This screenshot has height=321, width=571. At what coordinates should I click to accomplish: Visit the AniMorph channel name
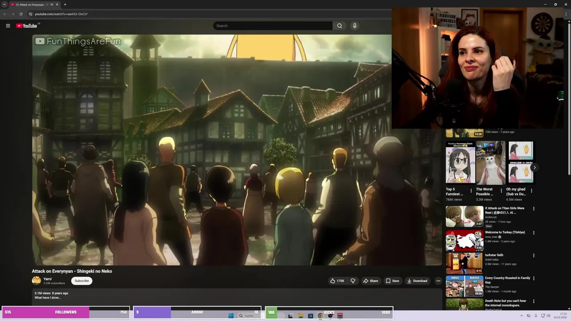tap(491, 217)
